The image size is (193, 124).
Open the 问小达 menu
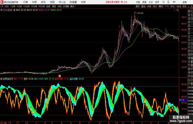62,2
